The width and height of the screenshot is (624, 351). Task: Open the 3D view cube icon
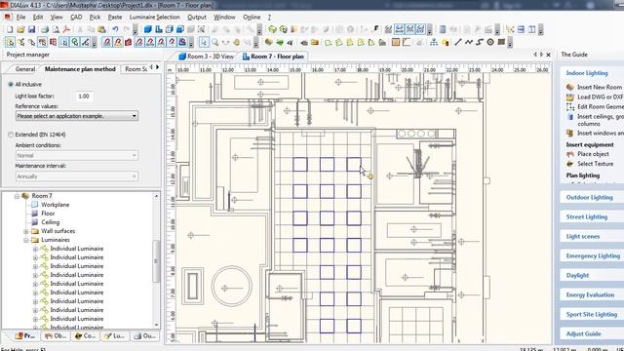148,29
